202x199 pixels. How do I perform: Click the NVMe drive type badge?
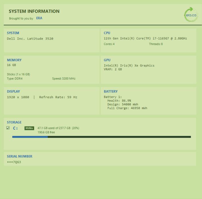point(29,128)
